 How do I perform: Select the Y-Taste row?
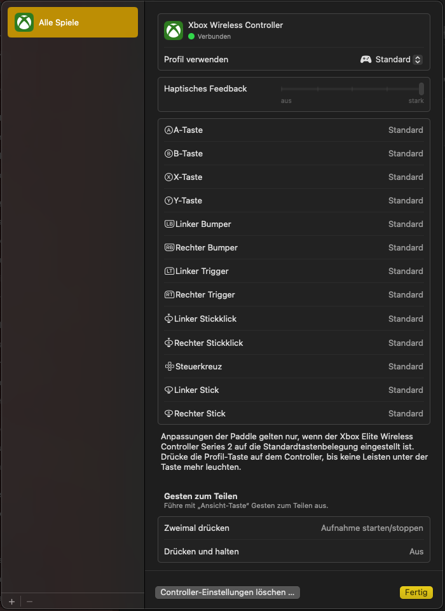[294, 201]
